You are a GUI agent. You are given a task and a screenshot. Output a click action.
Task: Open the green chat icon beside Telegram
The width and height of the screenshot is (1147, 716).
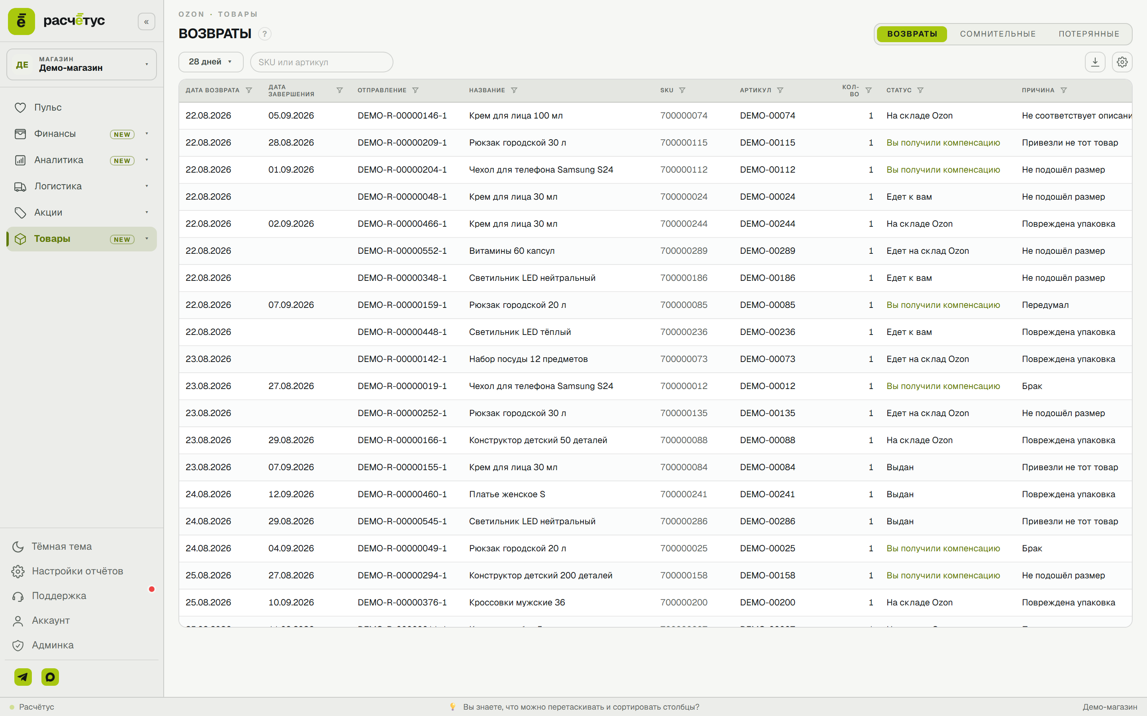pyautogui.click(x=50, y=677)
